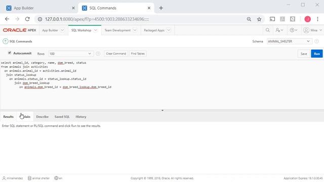Click the cast icon in browser toolbar
The width and height of the screenshot is (324, 182).
coord(272,19)
